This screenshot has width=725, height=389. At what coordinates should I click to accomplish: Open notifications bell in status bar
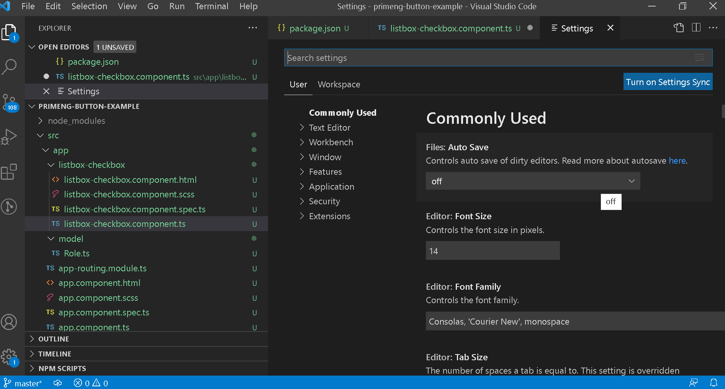(x=714, y=383)
